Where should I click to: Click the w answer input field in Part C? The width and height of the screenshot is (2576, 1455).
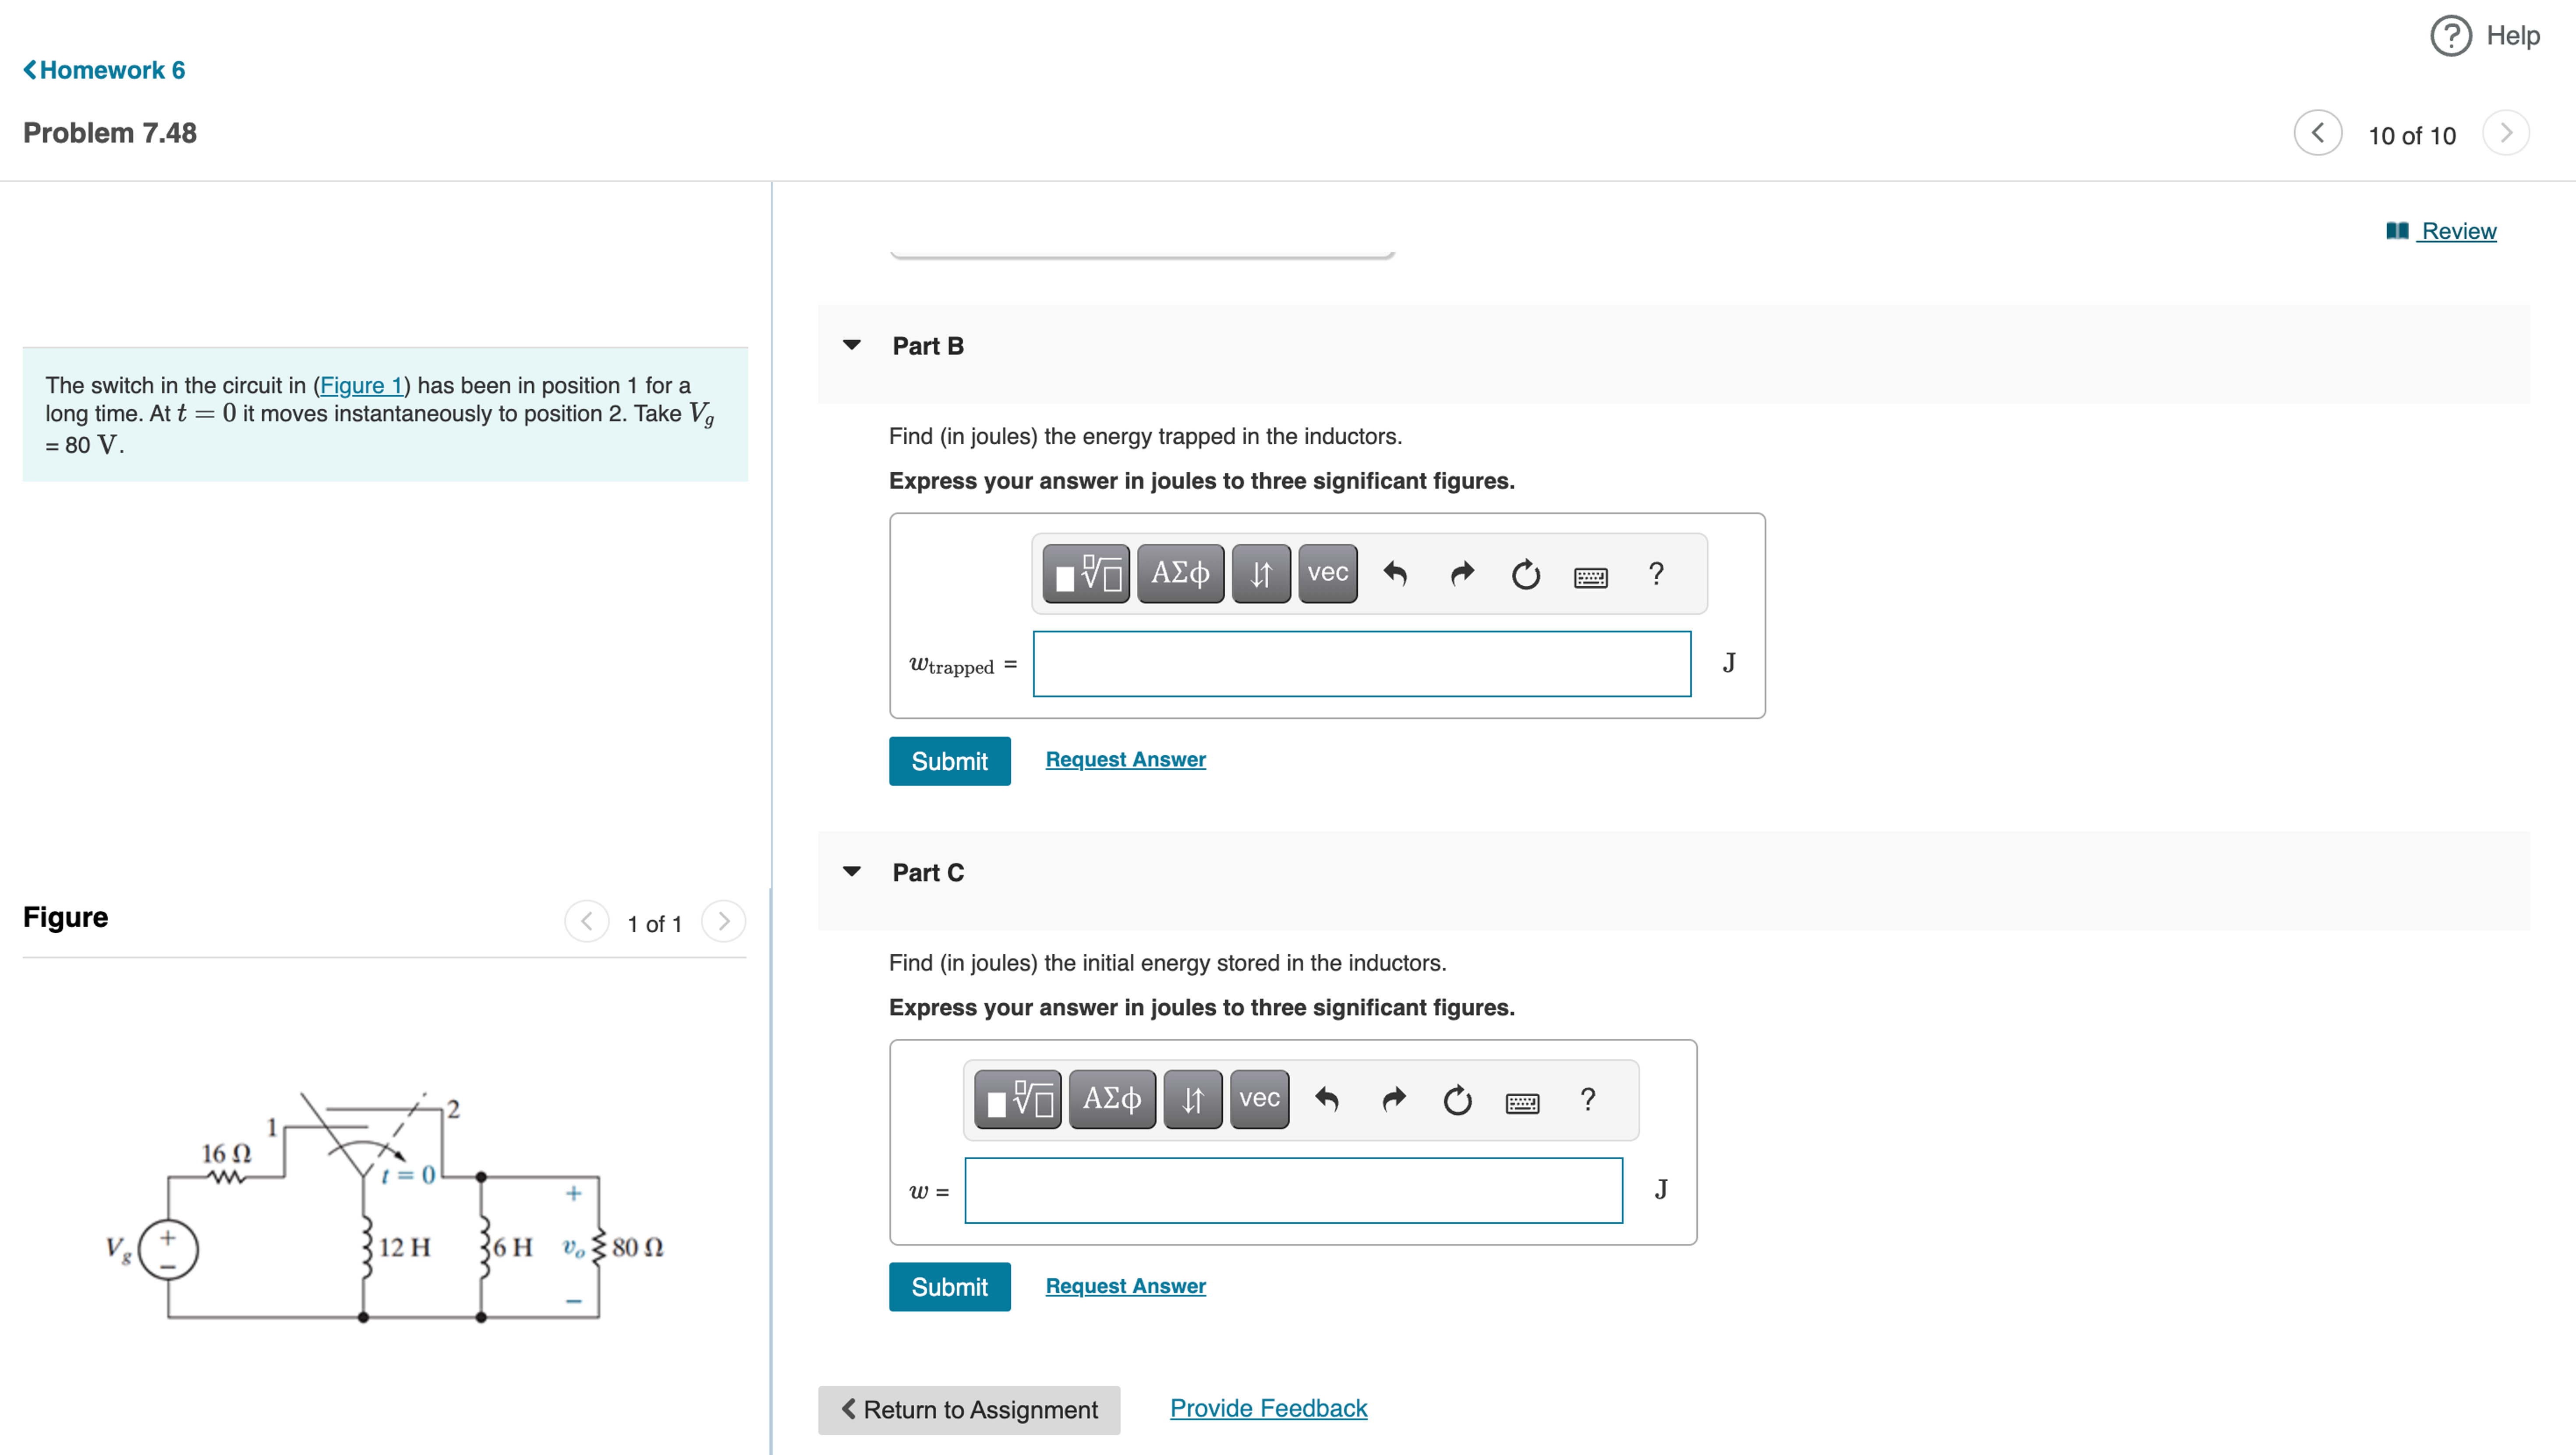tap(1294, 1190)
